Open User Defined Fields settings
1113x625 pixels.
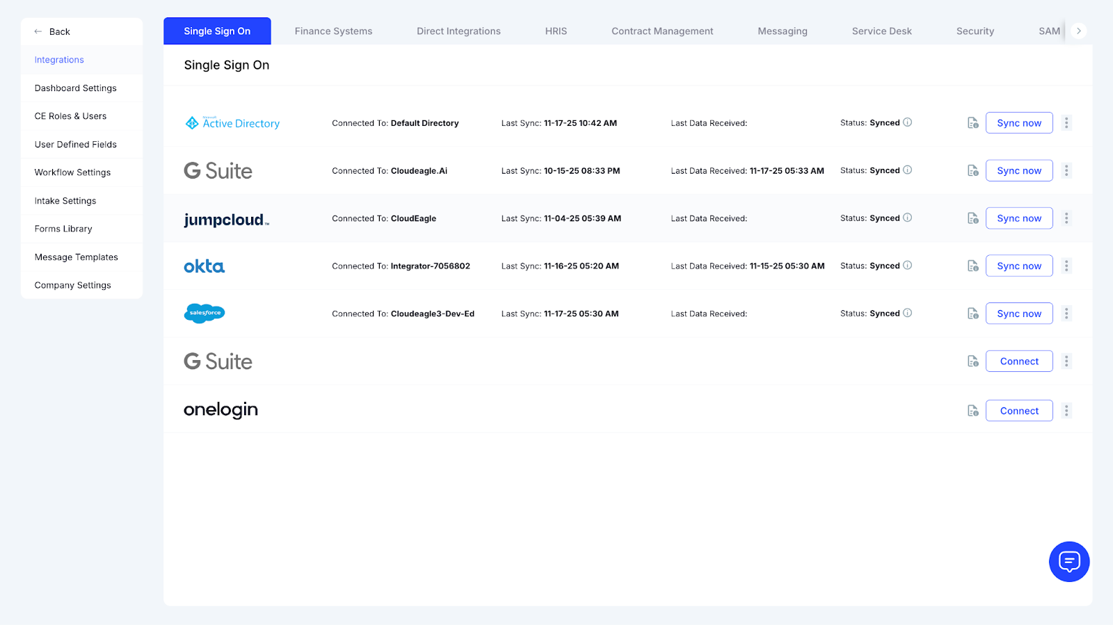click(82, 145)
